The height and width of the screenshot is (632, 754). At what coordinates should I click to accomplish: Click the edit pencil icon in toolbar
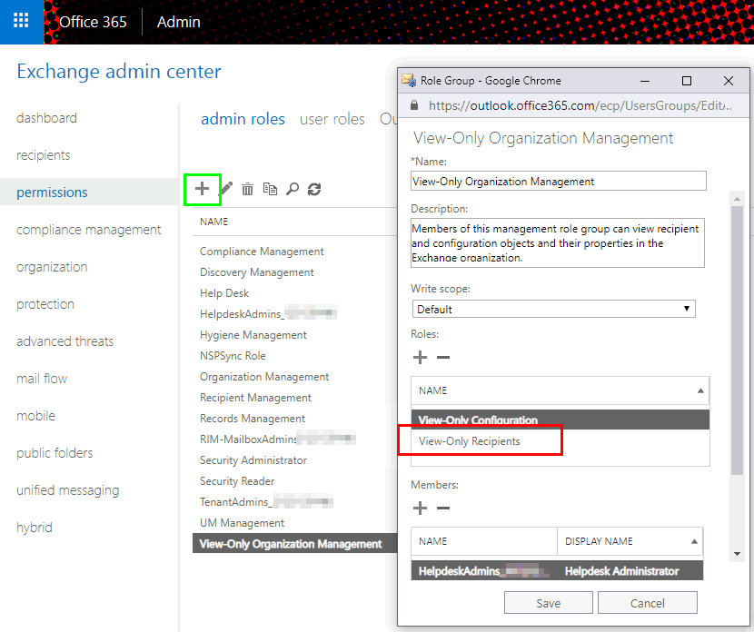click(226, 189)
